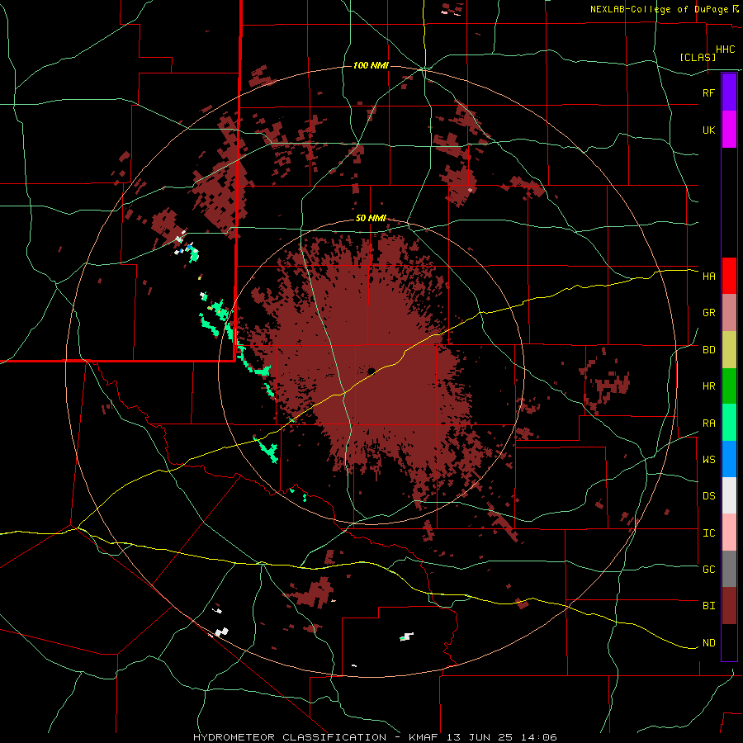Click the DS white legend swatch

729,495
